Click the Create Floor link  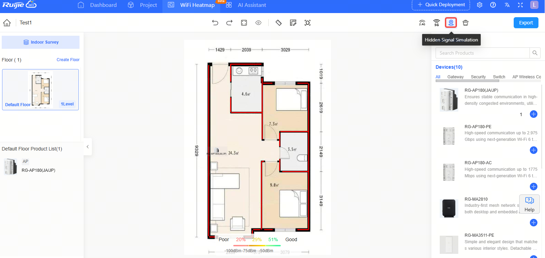(x=68, y=60)
